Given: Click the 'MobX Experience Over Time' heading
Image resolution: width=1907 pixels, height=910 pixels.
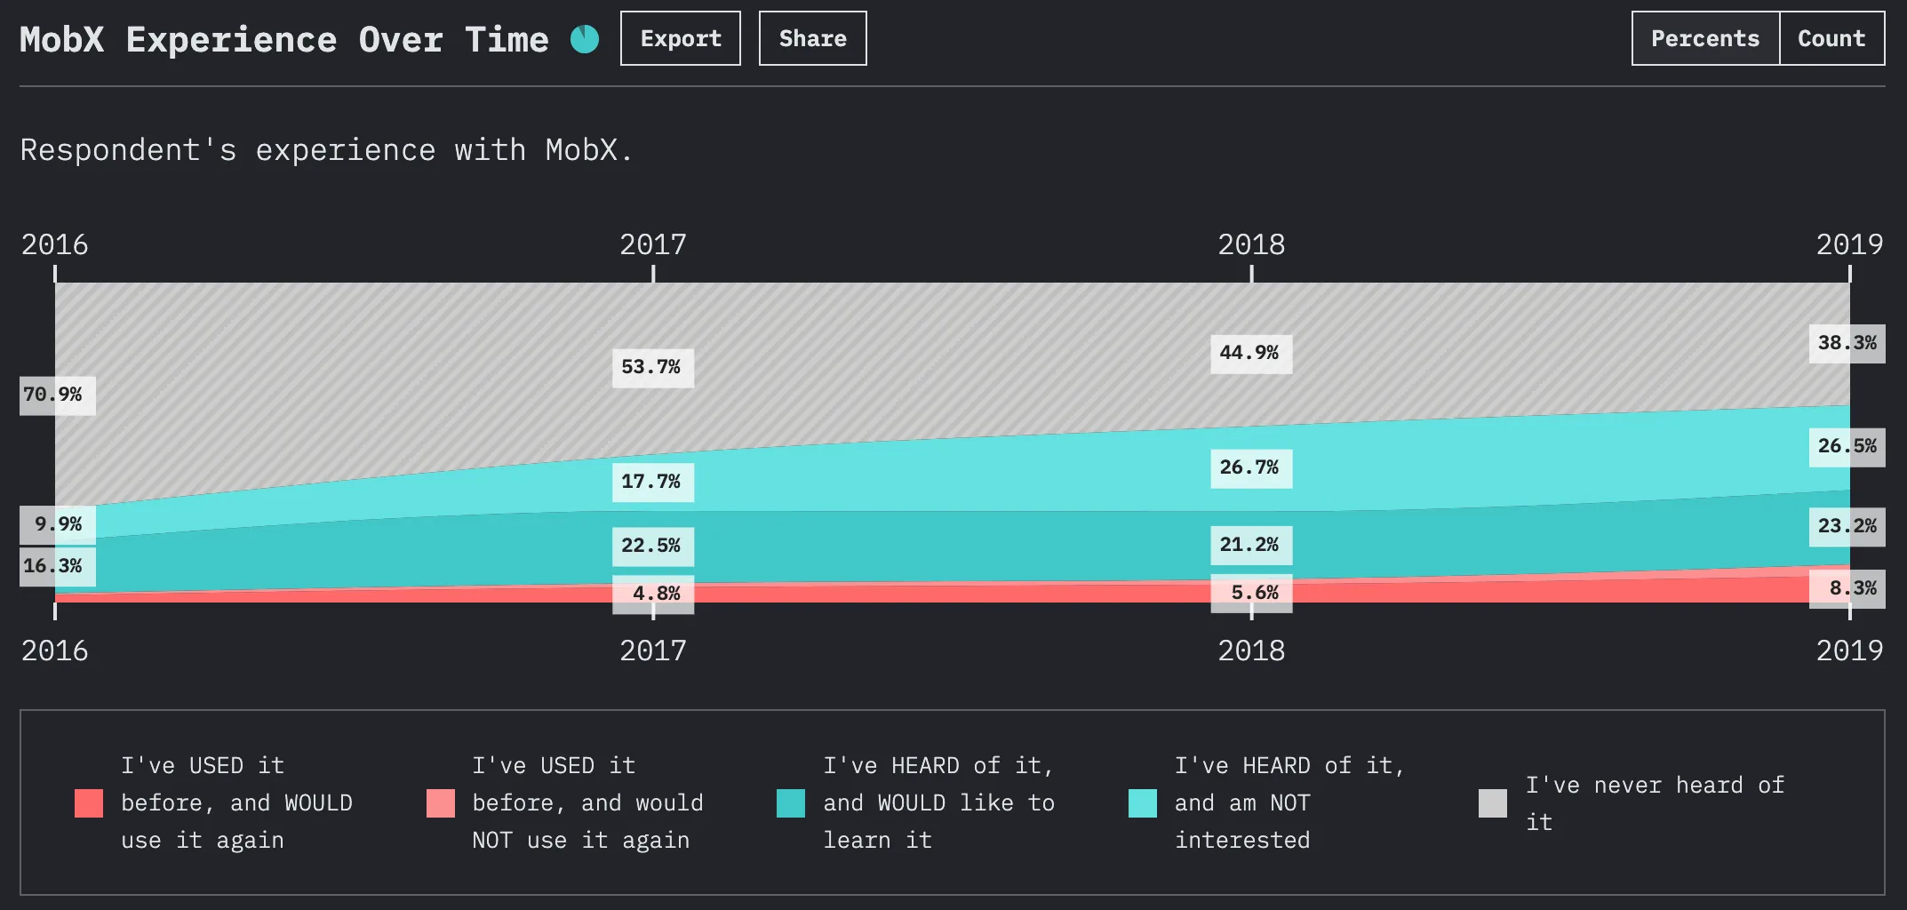Looking at the screenshot, I should point(284,39).
